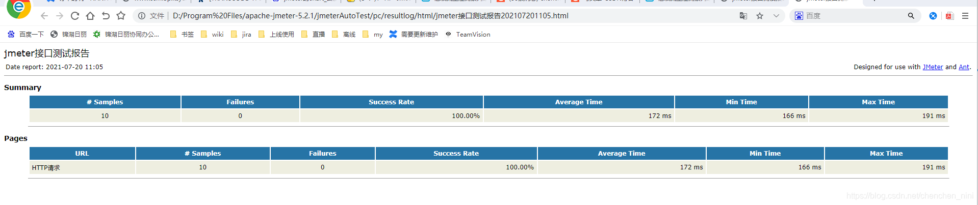This screenshot has height=205, width=978.
Task: Open the 锦湖日丽 bookmark
Action: click(68, 34)
